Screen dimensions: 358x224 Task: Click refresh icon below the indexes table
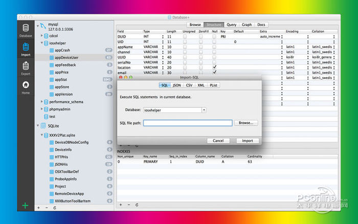click(x=137, y=205)
